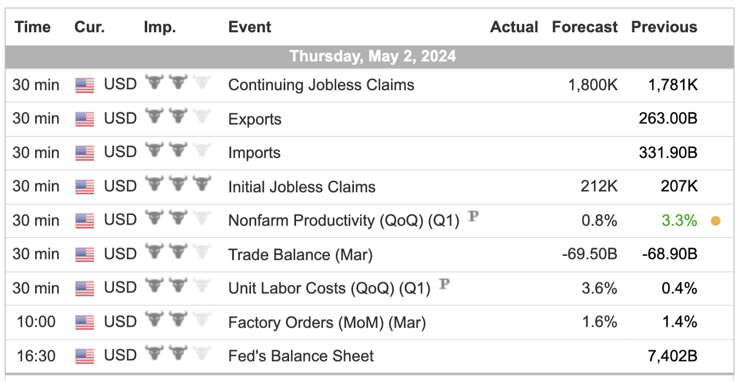
Task: Click the US flag in Fed's Balance Sheet row
Action: (84, 356)
